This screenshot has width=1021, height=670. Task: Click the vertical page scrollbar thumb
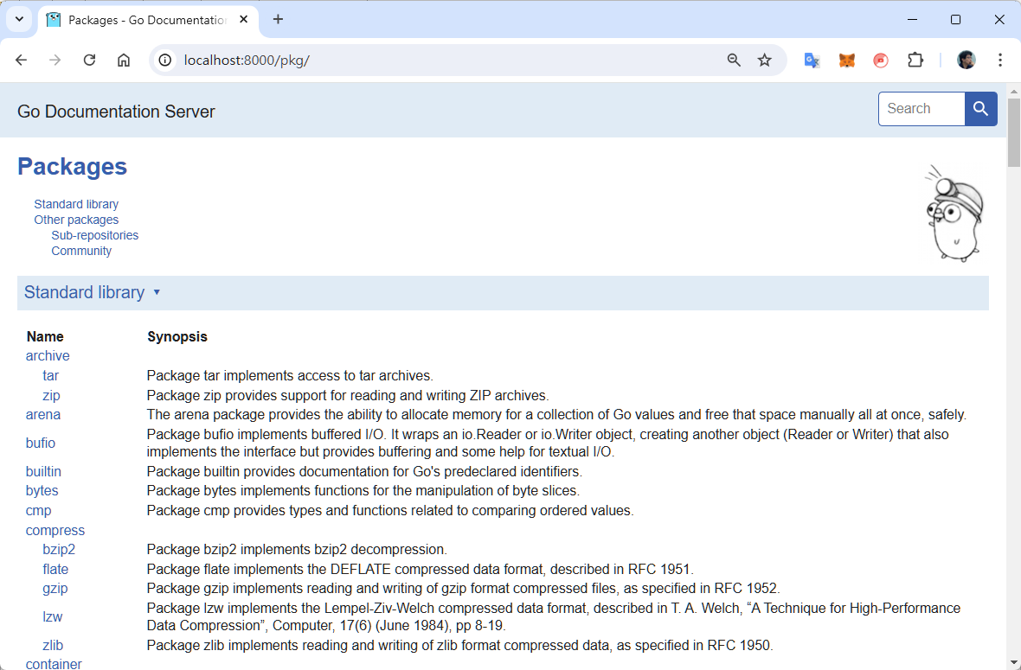coord(1014,132)
